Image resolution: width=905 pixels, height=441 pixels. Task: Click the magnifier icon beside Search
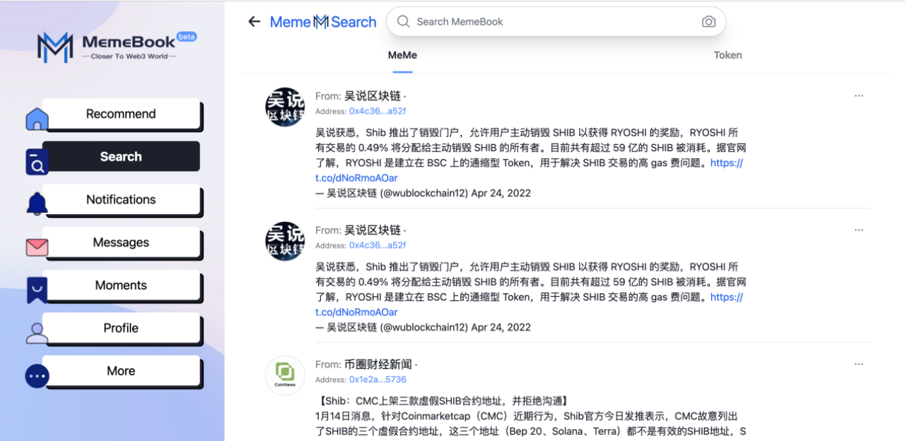pos(37,162)
